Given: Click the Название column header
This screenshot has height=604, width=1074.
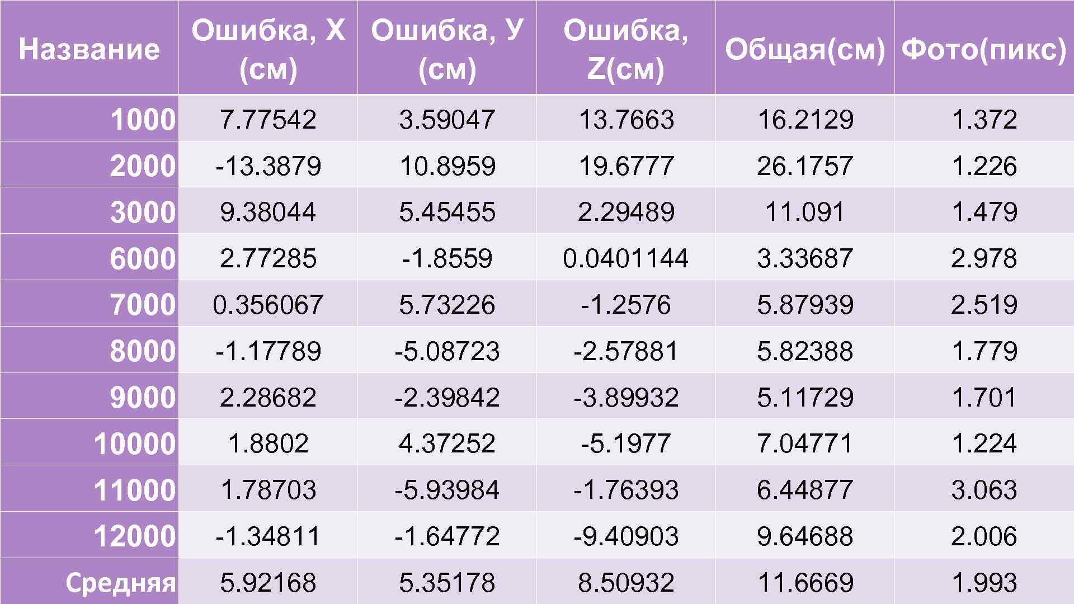Looking at the screenshot, I should [x=89, y=49].
